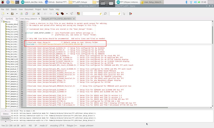The width and height of the screenshot is (214, 128).
Task: Click the toolbar search text field
Action: 92,14
